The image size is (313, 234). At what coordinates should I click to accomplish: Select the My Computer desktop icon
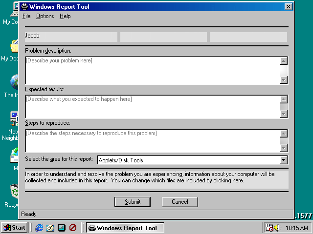[10, 13]
